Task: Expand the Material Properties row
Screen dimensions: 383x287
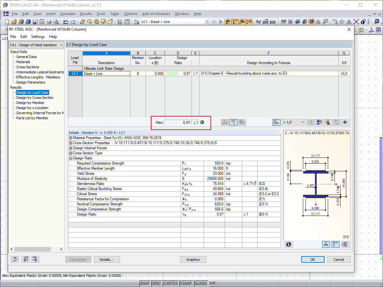Action: tap(71, 138)
